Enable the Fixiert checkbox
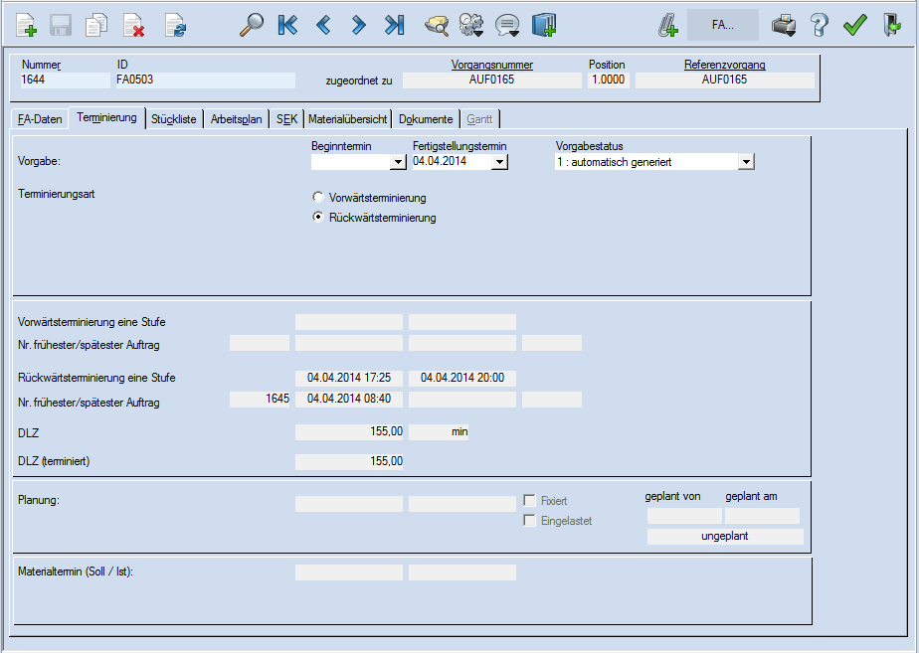The height and width of the screenshot is (653, 919). tap(530, 501)
